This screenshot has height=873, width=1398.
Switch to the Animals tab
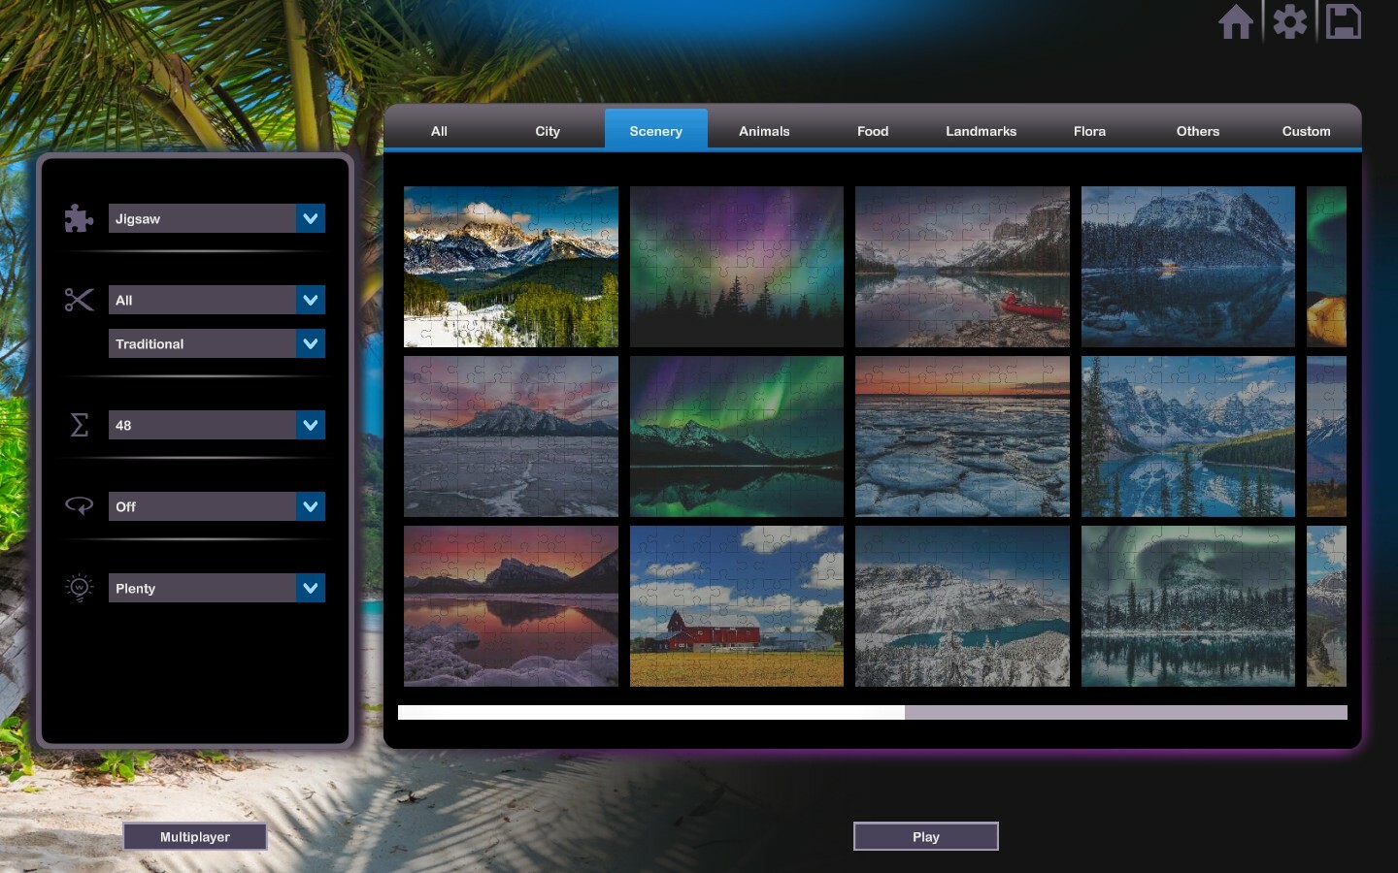(764, 130)
